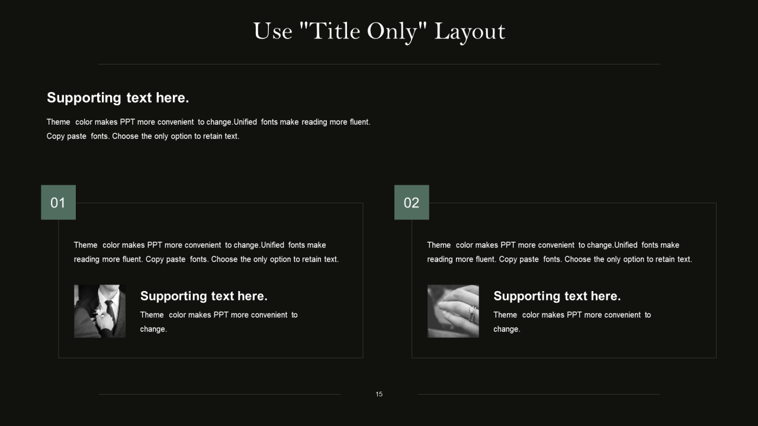758x426 pixels.
Task: Select the paragraph text below top heading
Action: [208, 129]
